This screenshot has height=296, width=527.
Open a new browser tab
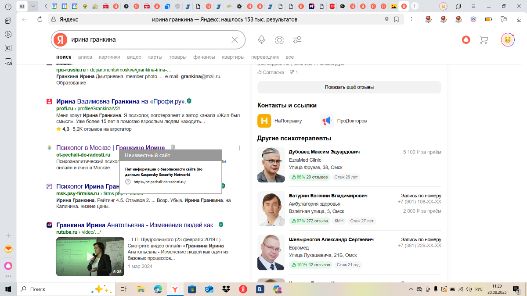point(415,6)
